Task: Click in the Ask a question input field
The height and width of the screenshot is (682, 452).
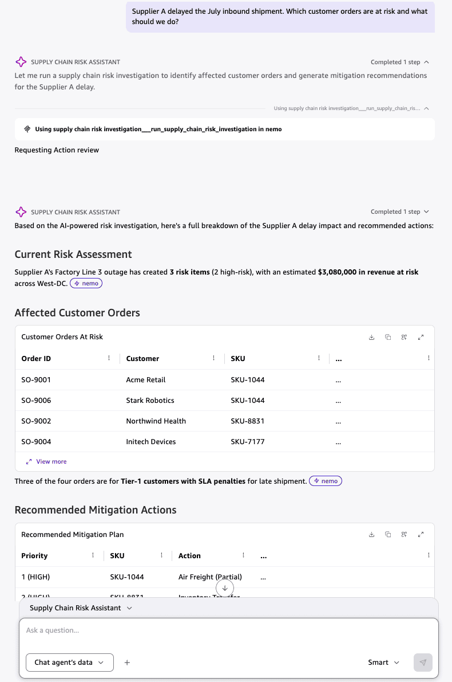Action: [x=229, y=630]
